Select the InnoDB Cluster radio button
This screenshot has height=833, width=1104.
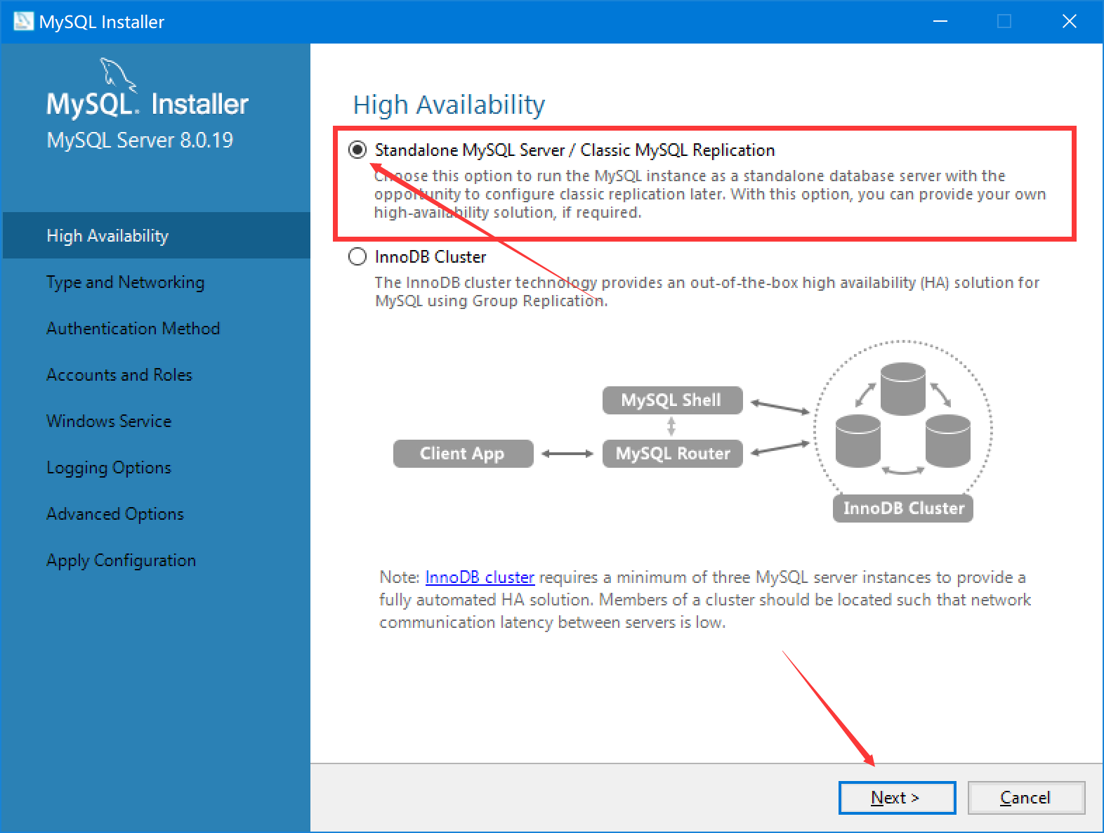coord(357,257)
